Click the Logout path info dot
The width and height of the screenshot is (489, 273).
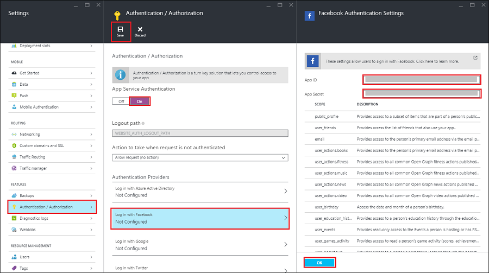(x=143, y=123)
